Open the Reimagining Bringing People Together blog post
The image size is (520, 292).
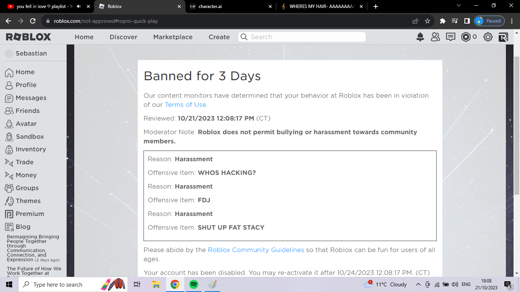click(x=33, y=248)
